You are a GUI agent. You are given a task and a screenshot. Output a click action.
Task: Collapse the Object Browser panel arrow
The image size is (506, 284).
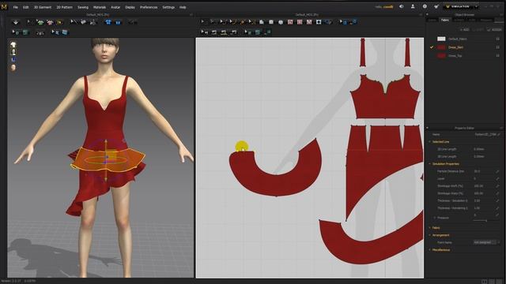click(x=428, y=14)
